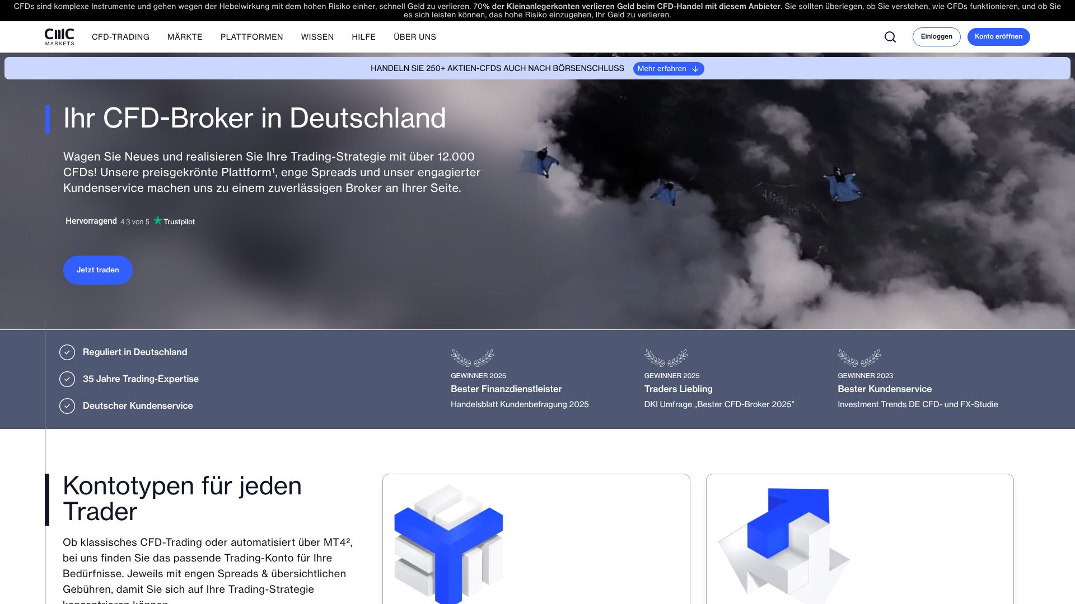The width and height of the screenshot is (1075, 604).
Task: Expand the CFD-Trading navigation menu
Action: pos(120,37)
